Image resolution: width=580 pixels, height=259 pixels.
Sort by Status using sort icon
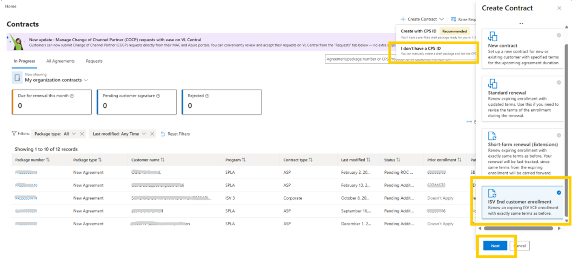coord(399,160)
